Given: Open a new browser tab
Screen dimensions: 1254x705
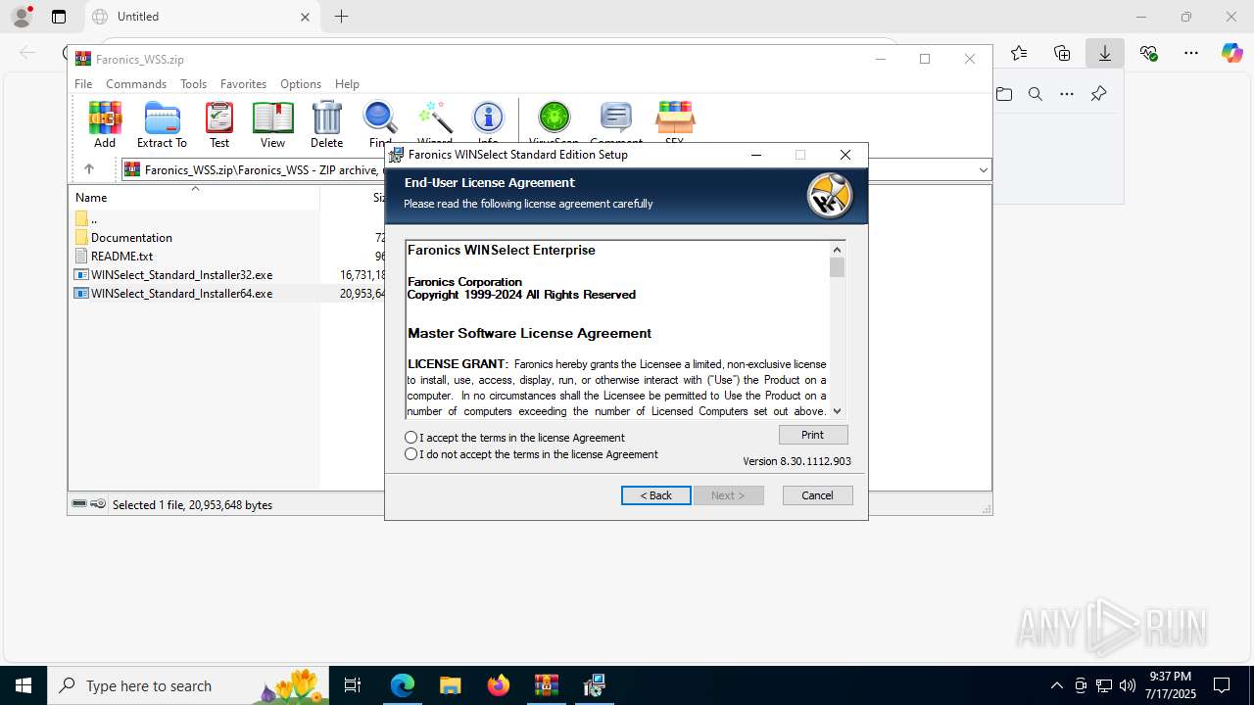Looking at the screenshot, I should tap(341, 17).
